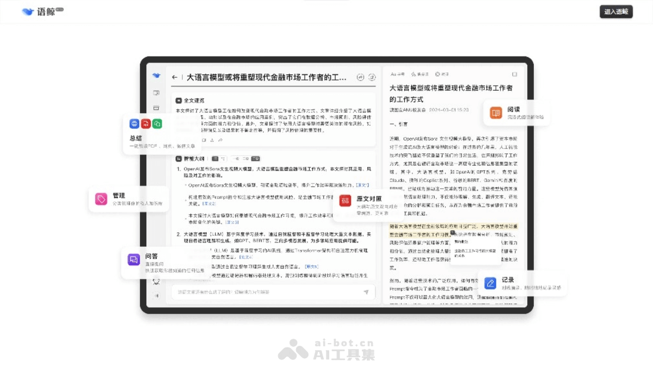Screen dimensions: 653x367
Task: Click the green WeChat article icon beside 总结
Action: click(x=157, y=123)
